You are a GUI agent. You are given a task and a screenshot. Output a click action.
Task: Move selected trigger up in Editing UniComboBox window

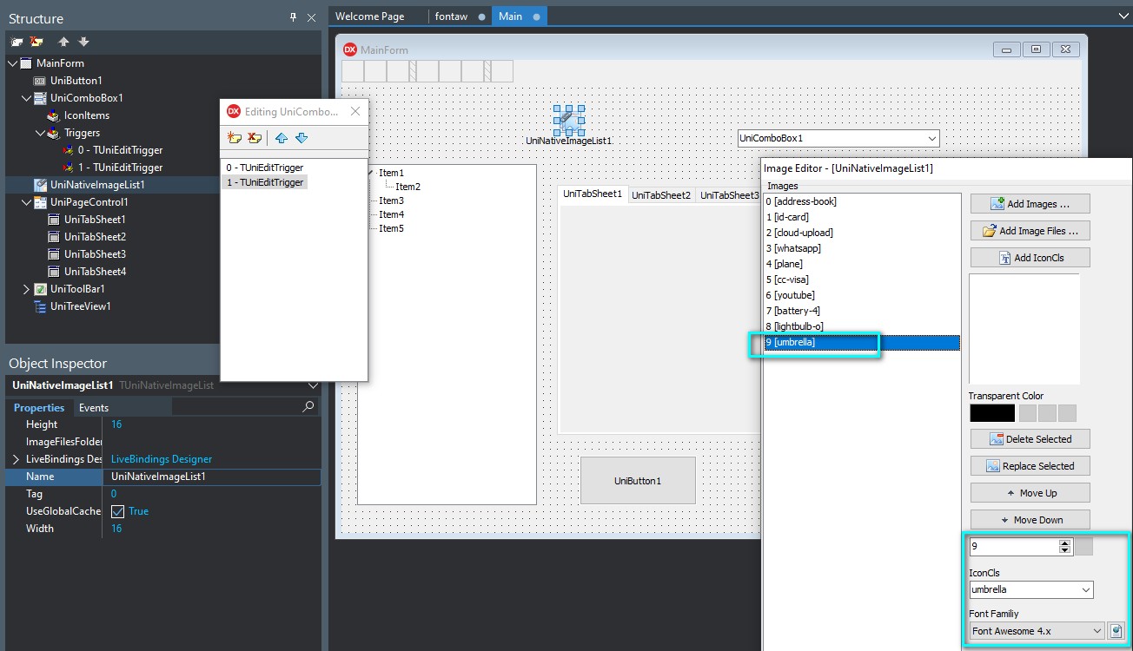(x=281, y=138)
